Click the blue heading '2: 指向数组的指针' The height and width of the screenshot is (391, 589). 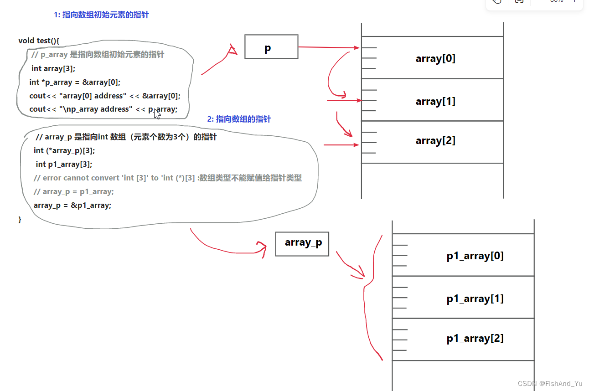[239, 119]
